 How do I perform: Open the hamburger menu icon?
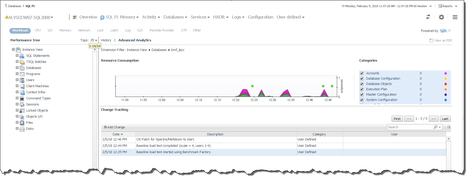point(455,17)
